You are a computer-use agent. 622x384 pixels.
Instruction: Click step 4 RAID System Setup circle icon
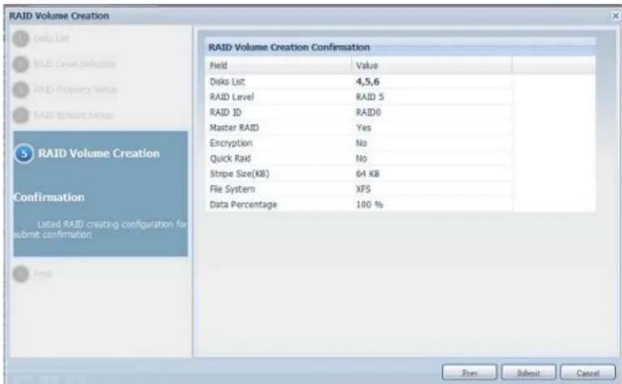(x=20, y=115)
